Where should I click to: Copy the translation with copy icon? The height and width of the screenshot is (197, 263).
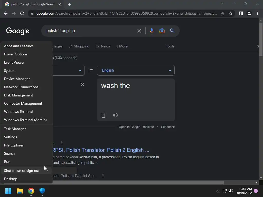tap(103, 115)
